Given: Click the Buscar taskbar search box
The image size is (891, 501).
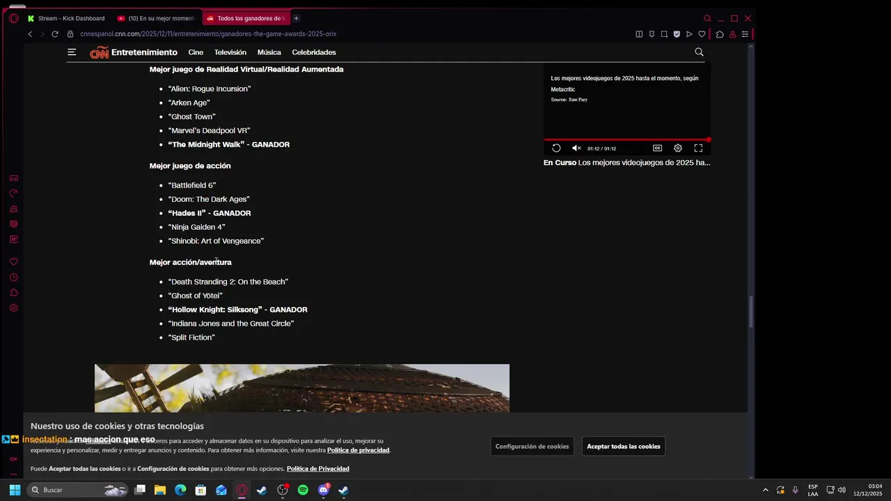Looking at the screenshot, I should (78, 490).
